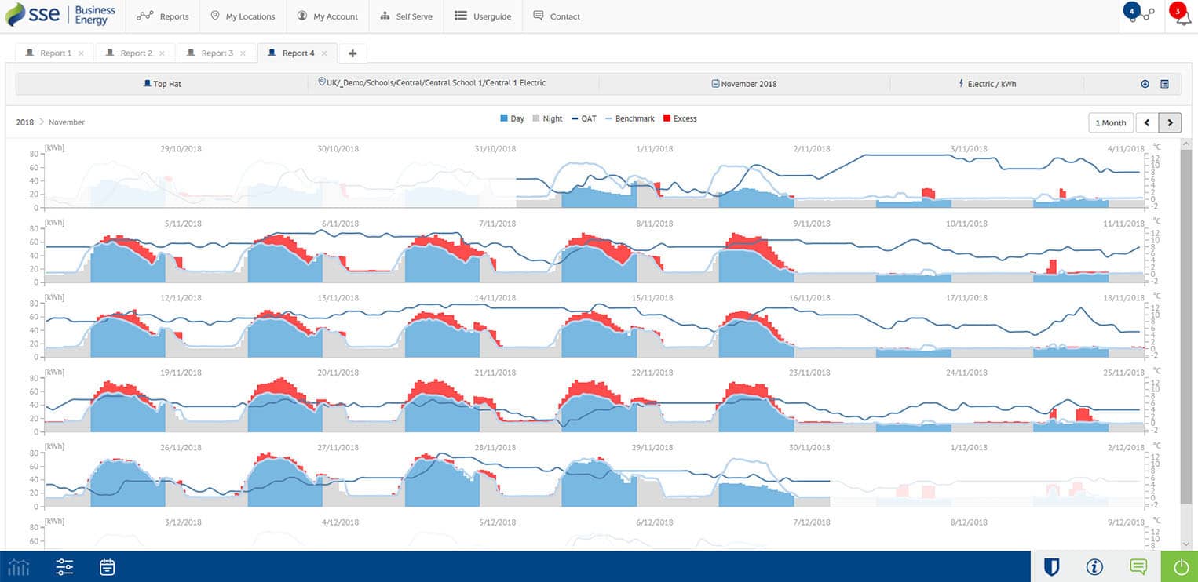The width and height of the screenshot is (1198, 582).
Task: Click the 9/11/2018 date label
Action: pos(812,224)
